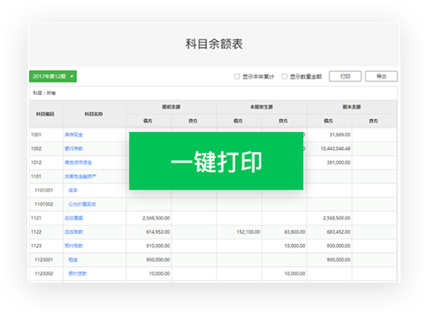Open the 交易性金融资产 account link
The height and width of the screenshot is (316, 428).
tap(80, 176)
